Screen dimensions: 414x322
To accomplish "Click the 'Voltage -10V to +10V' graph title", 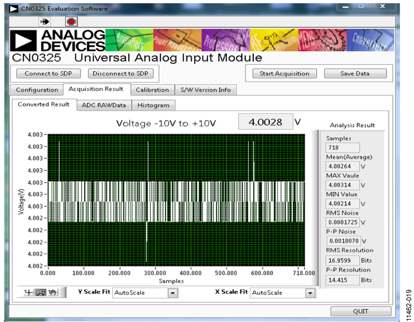I will [166, 124].
